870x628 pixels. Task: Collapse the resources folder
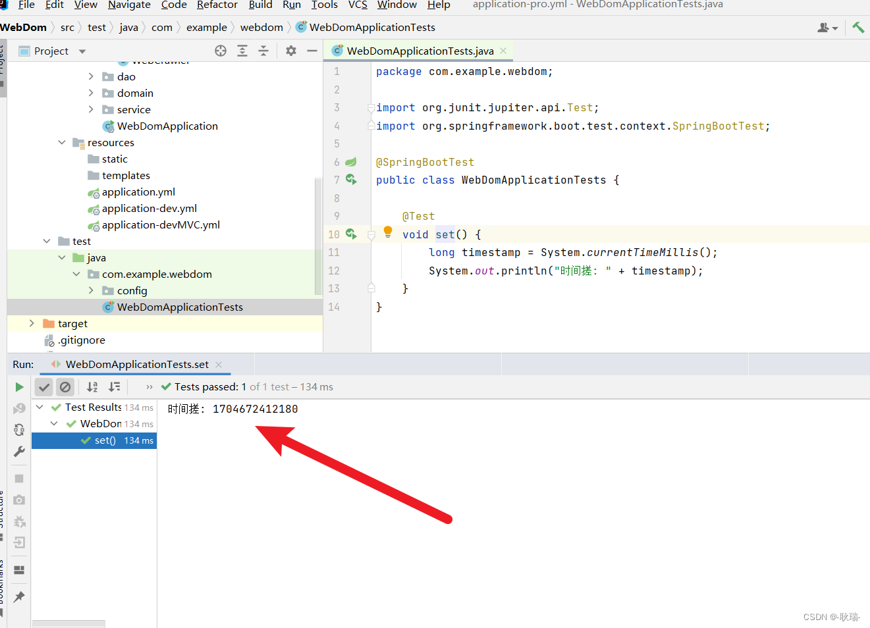[x=62, y=142]
